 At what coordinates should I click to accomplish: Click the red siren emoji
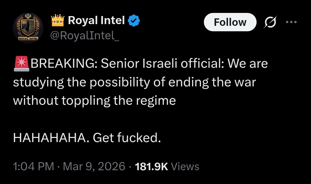(x=21, y=63)
